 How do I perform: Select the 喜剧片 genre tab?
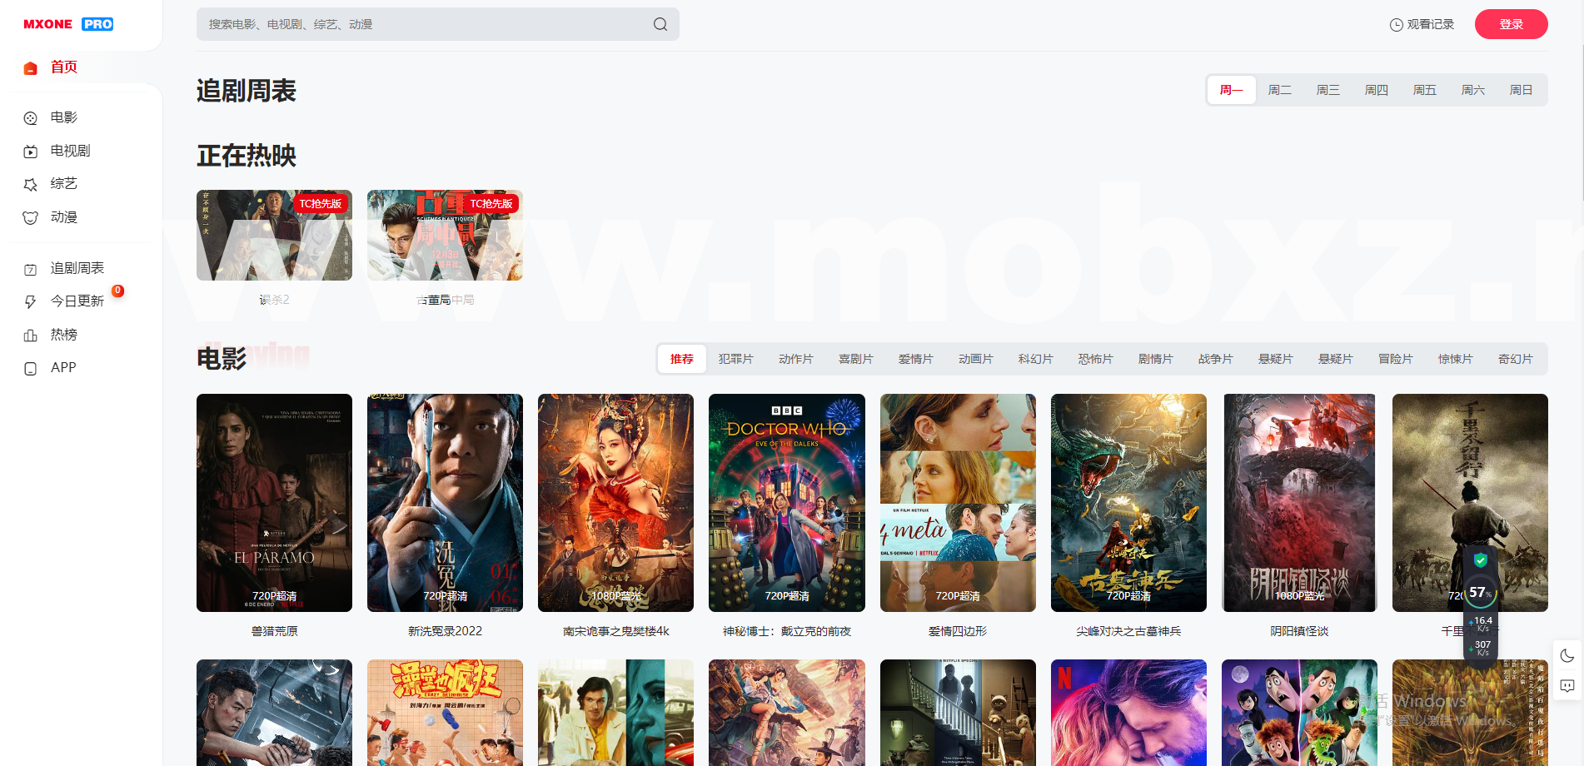click(x=856, y=359)
